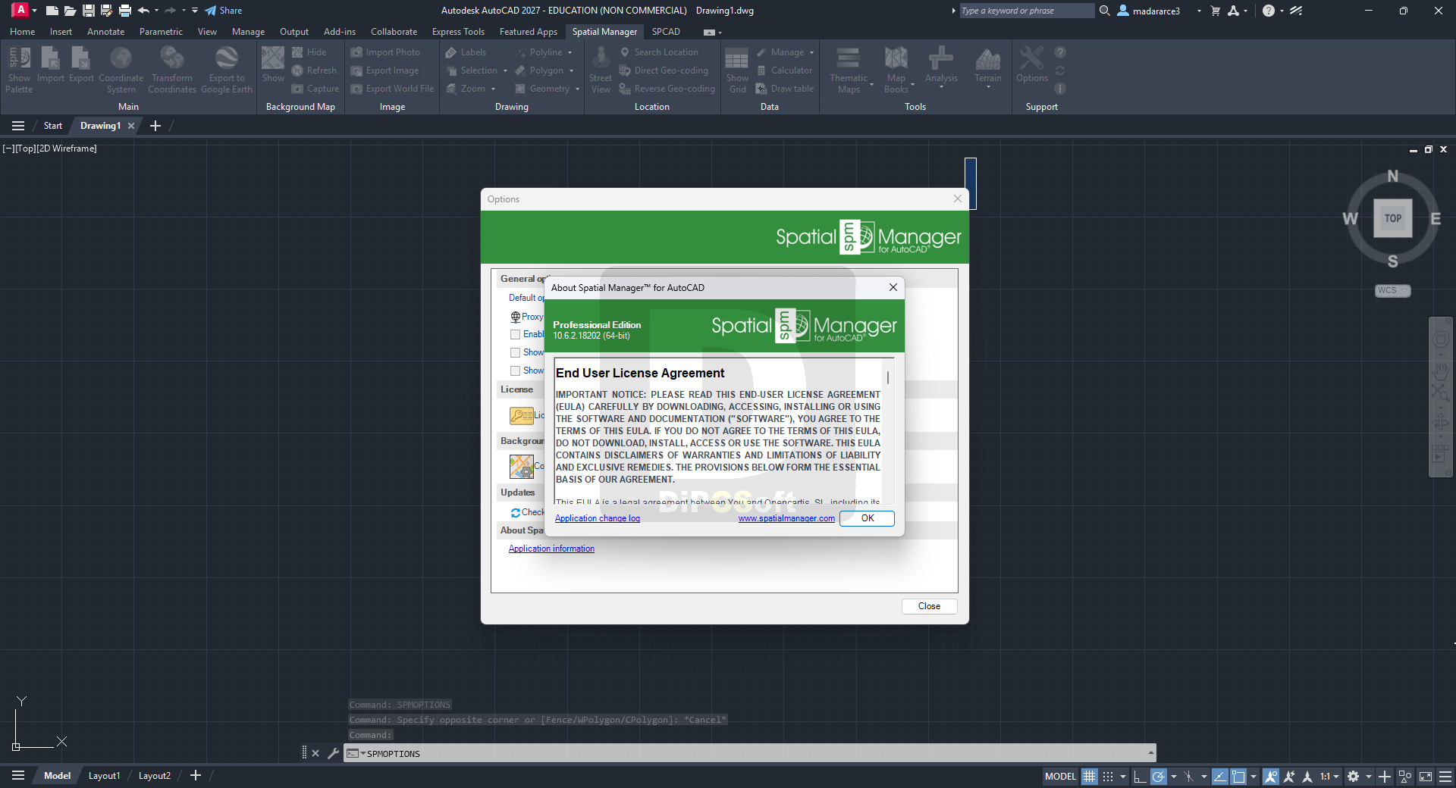
Task: Toggle 2D Object Snap in status bar
Action: click(x=1238, y=776)
